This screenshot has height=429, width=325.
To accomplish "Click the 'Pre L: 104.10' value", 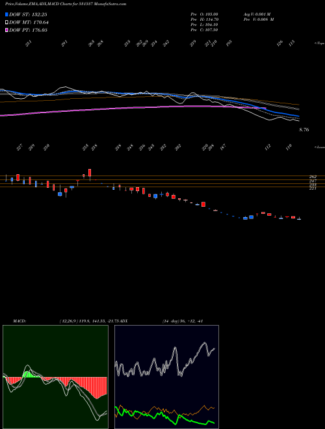I will tap(204, 25).
